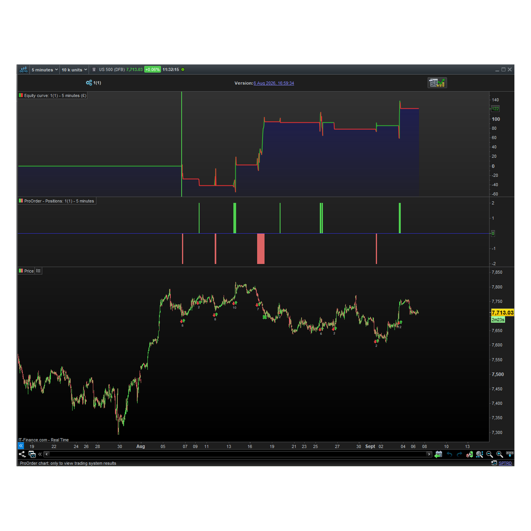Viewport: 531px width, 531px height.
Task: Click the Equity curve panel label
Action: (x=55, y=96)
